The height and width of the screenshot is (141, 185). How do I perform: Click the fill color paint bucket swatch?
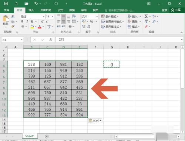pyautogui.click(x=32, y=27)
